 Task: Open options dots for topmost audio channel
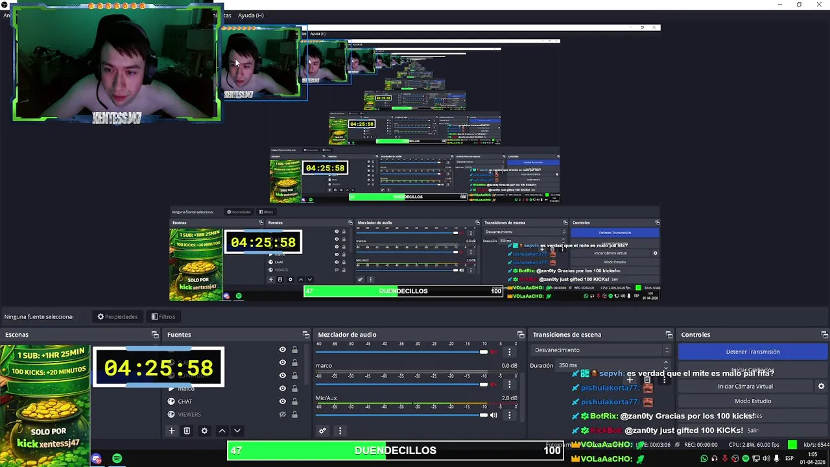[509, 352]
